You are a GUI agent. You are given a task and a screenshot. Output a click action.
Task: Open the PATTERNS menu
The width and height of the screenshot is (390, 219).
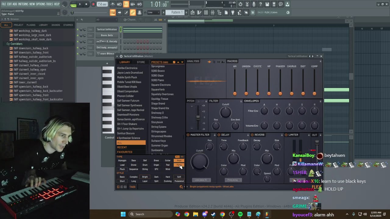coord(23,4)
